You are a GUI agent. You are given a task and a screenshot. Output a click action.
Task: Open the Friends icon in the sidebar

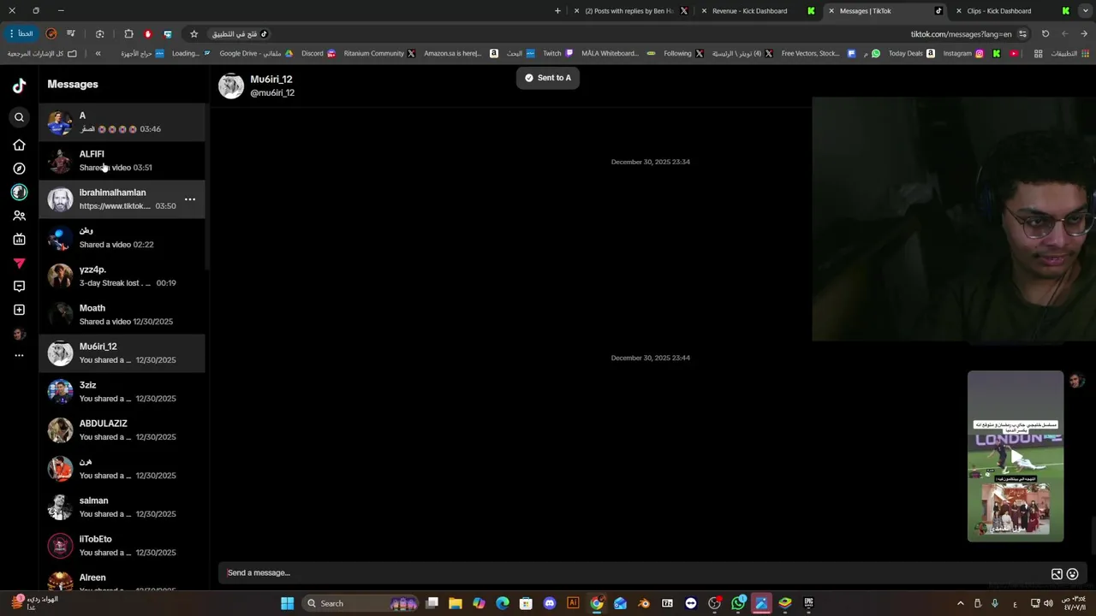pyautogui.click(x=19, y=216)
